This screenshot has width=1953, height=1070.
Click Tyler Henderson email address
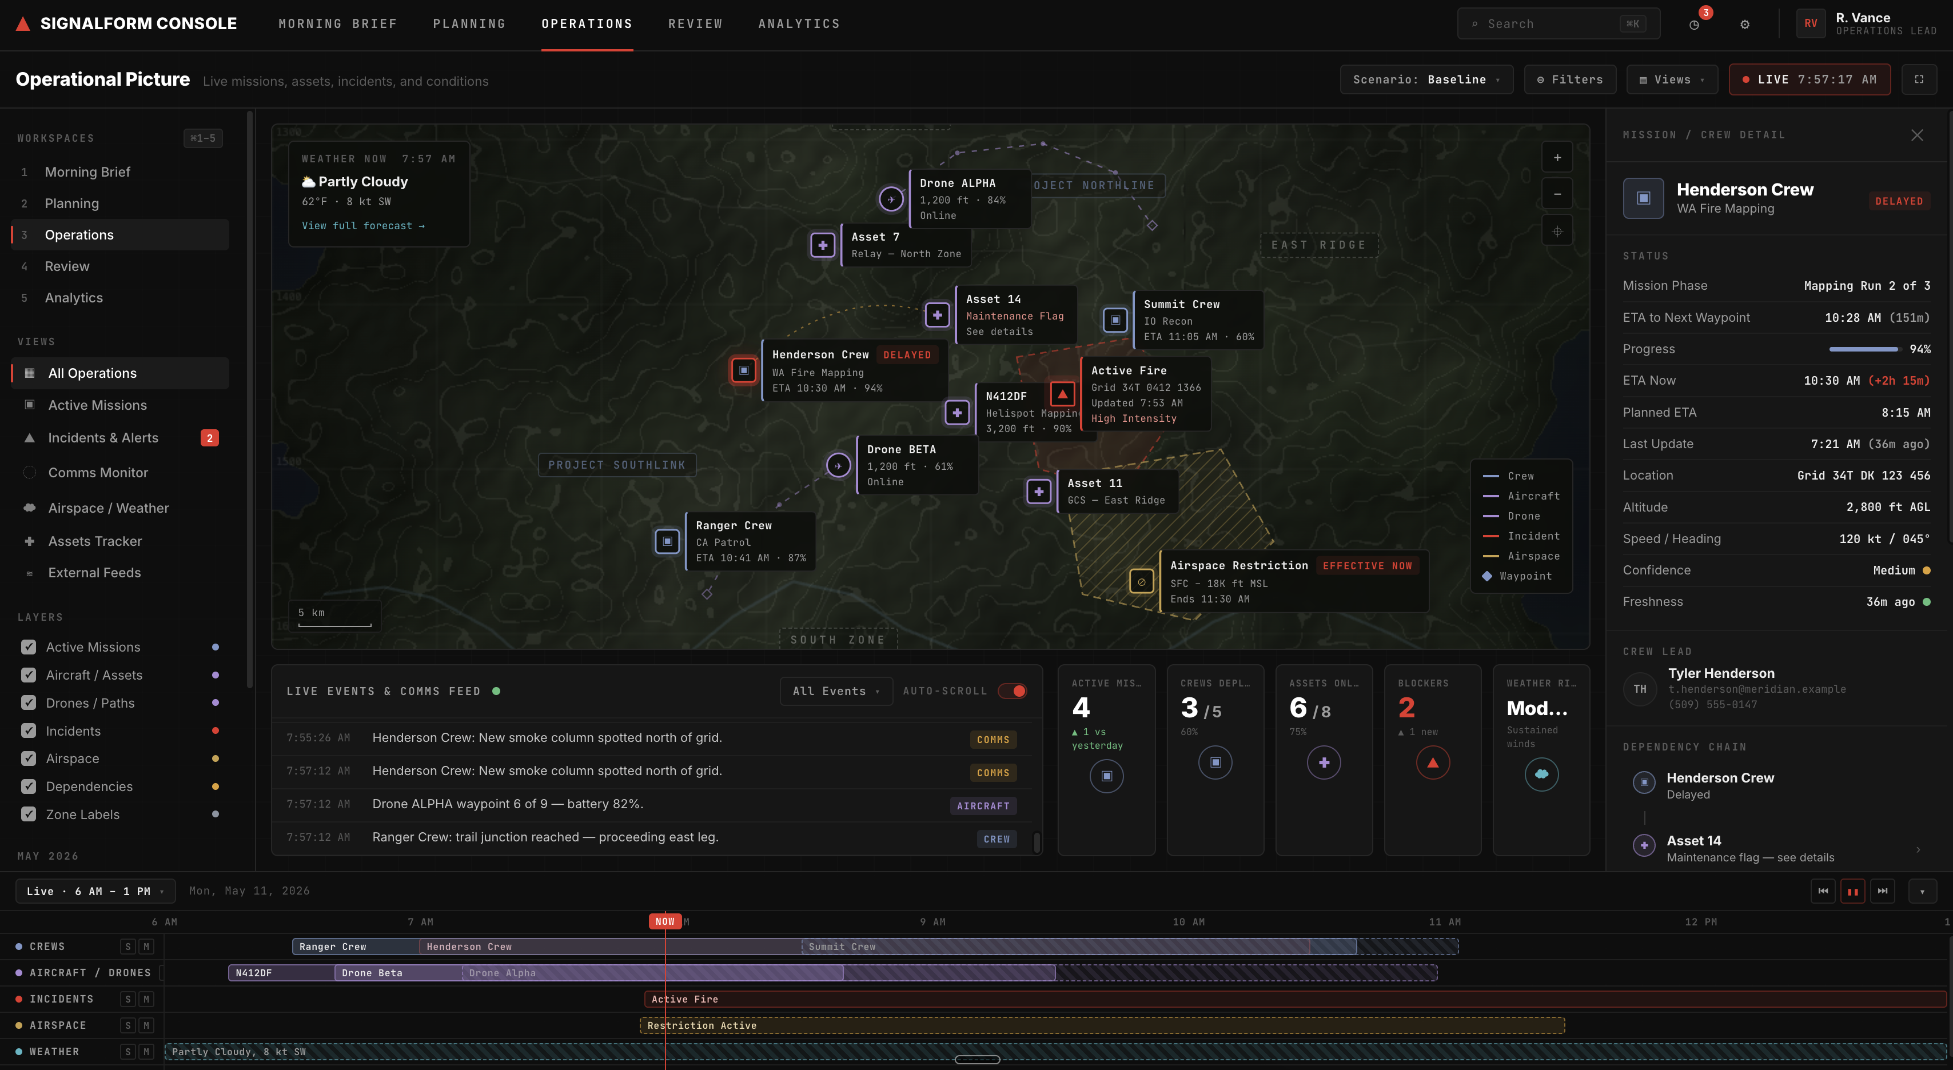coord(1757,689)
